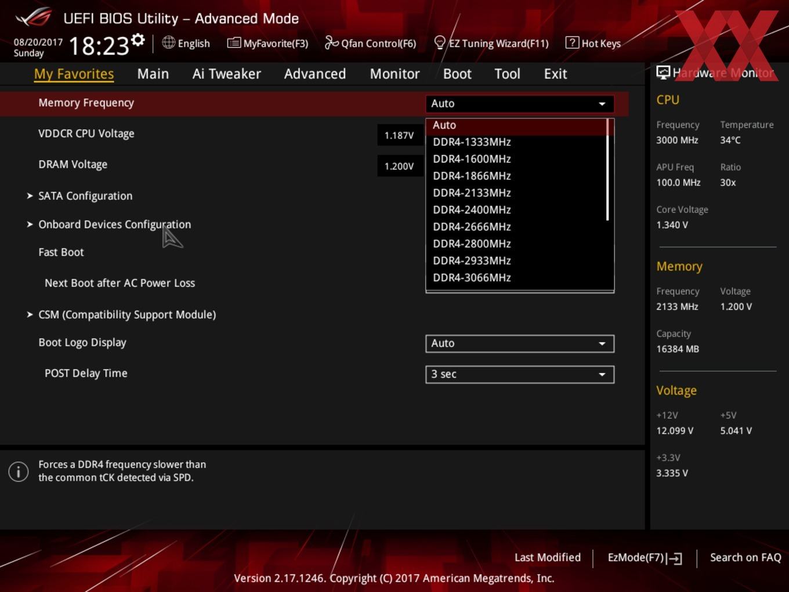Click Search on FAQ link

[x=745, y=558]
